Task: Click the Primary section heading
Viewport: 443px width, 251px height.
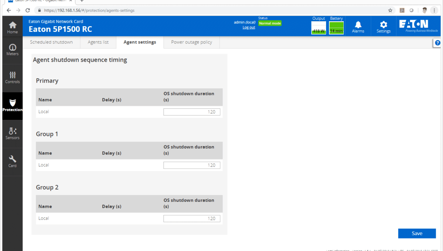Action: [x=47, y=81]
